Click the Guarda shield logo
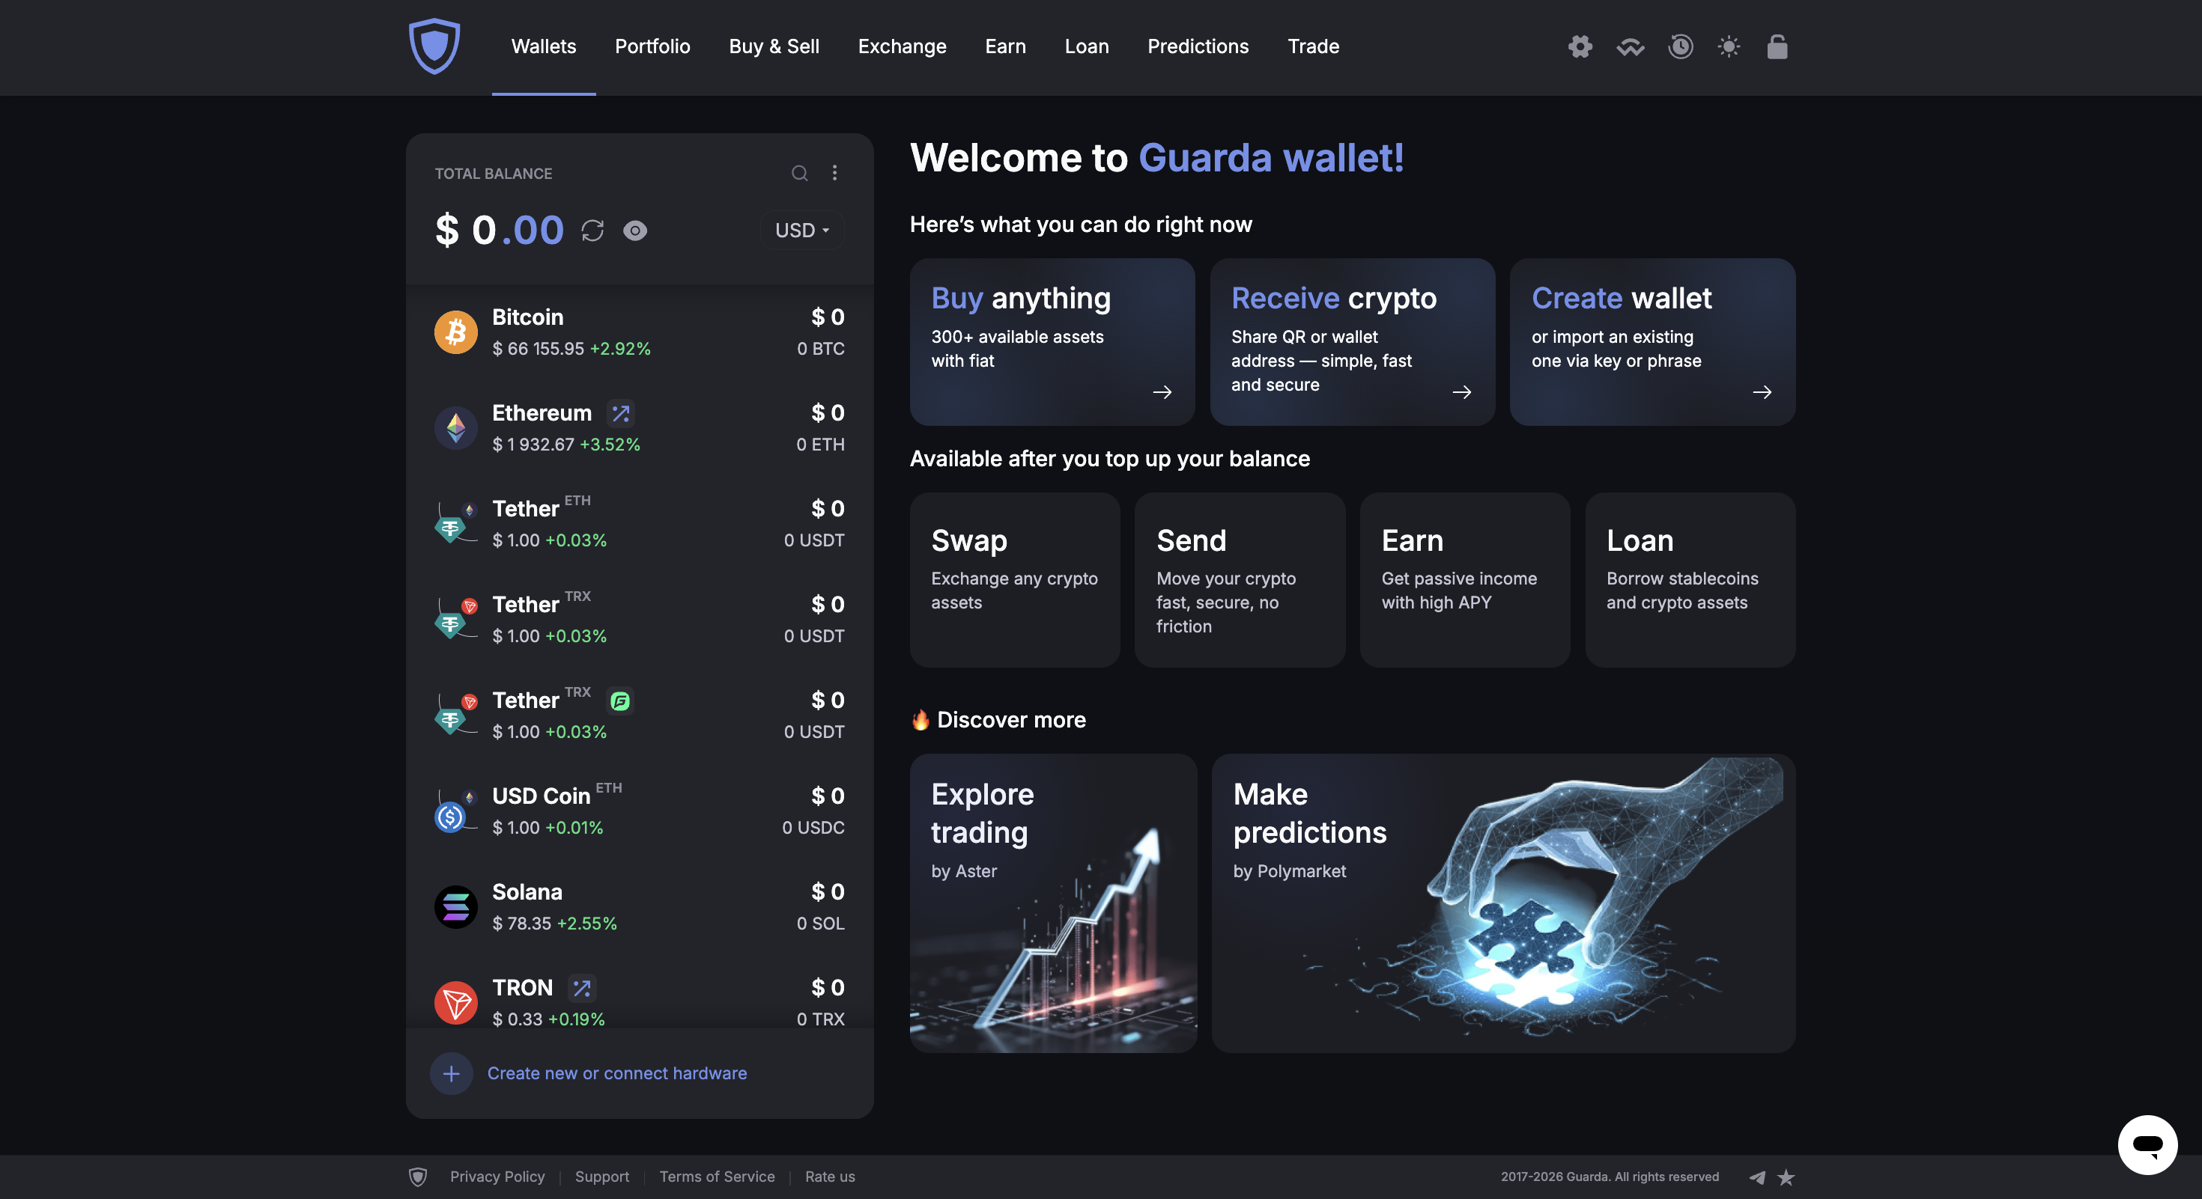The image size is (2202, 1199). 434,46
